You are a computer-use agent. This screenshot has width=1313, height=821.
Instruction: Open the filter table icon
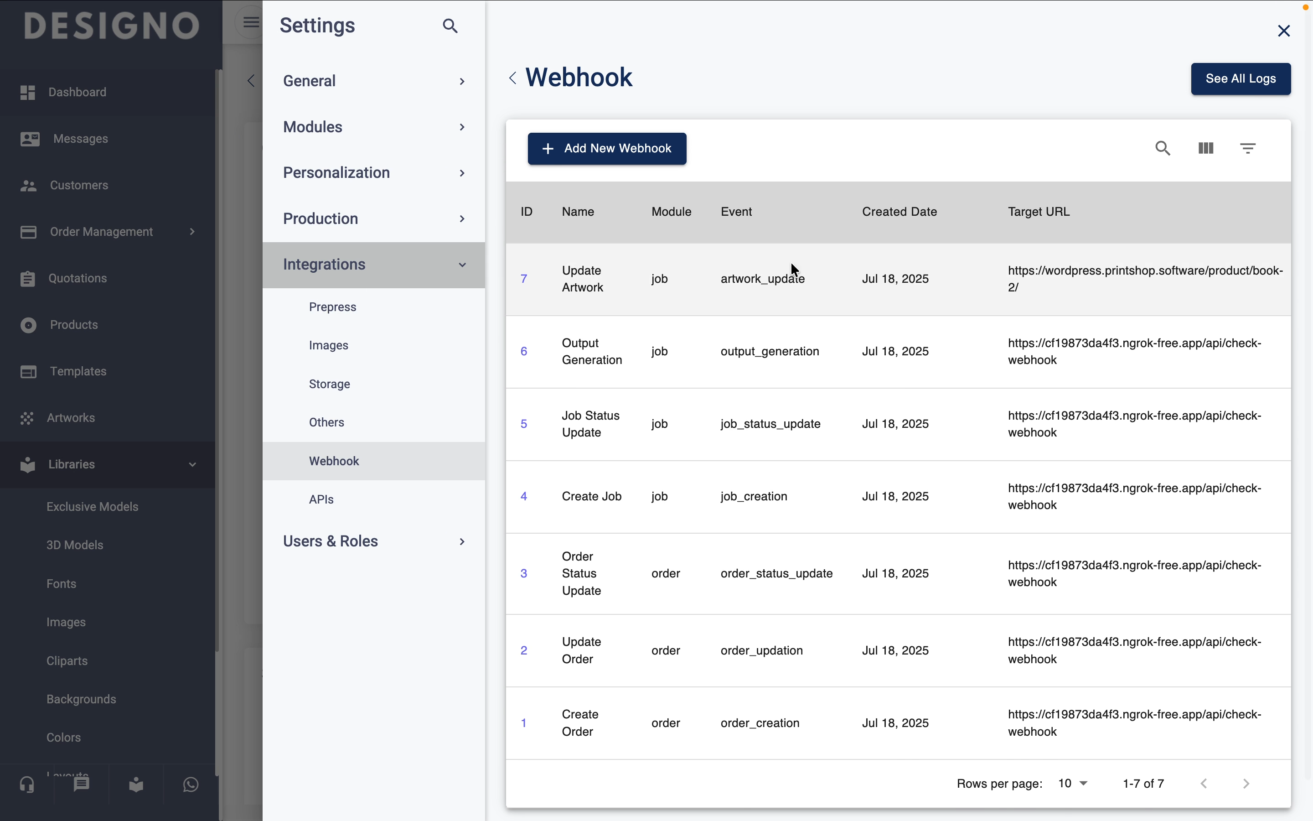click(x=1247, y=148)
